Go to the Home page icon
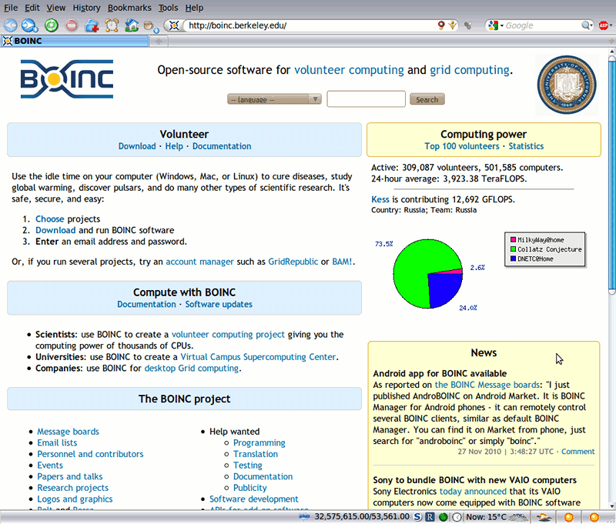 [132, 25]
